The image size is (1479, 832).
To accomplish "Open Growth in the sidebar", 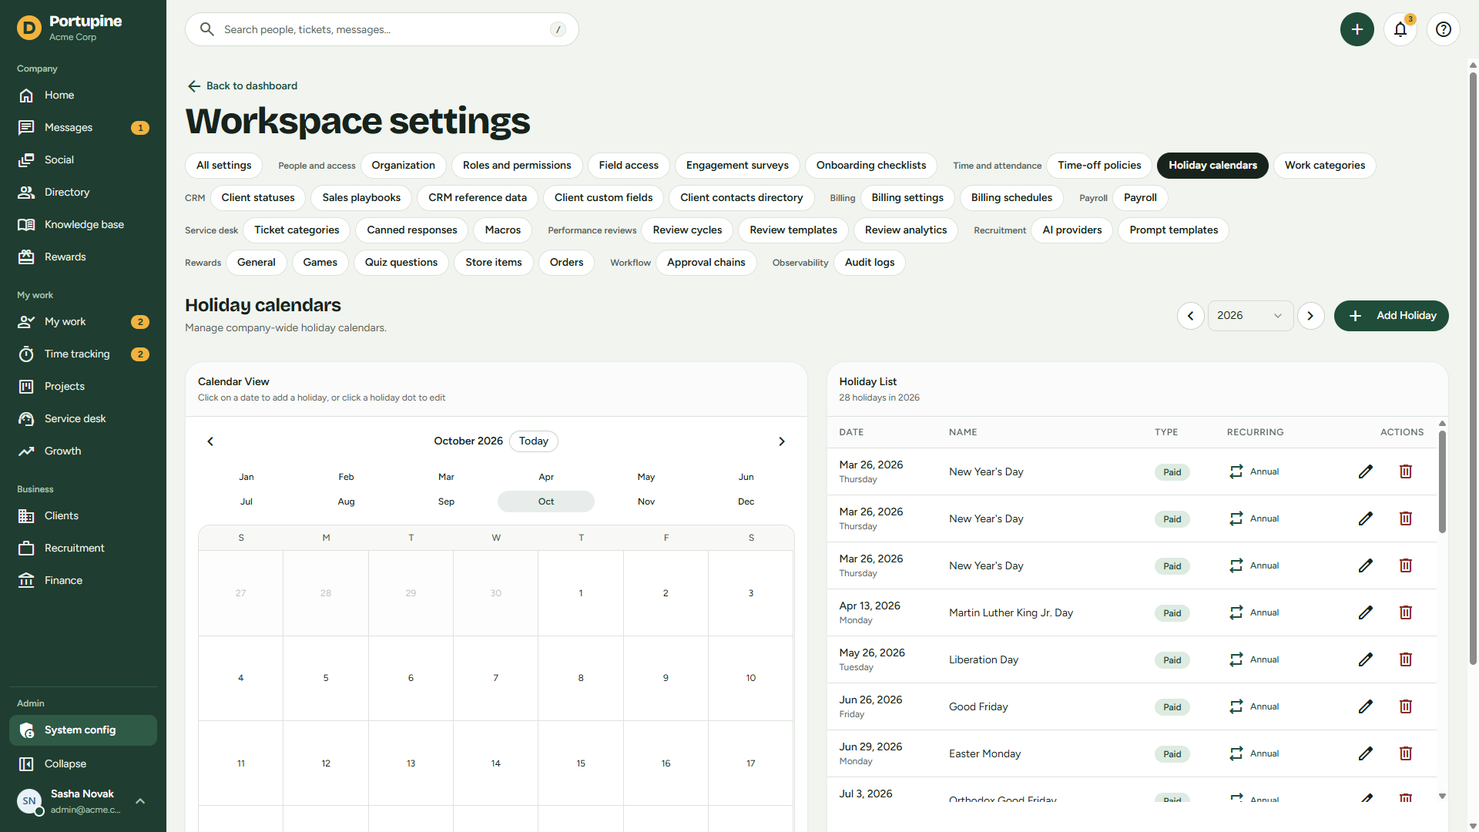I will click(83, 451).
